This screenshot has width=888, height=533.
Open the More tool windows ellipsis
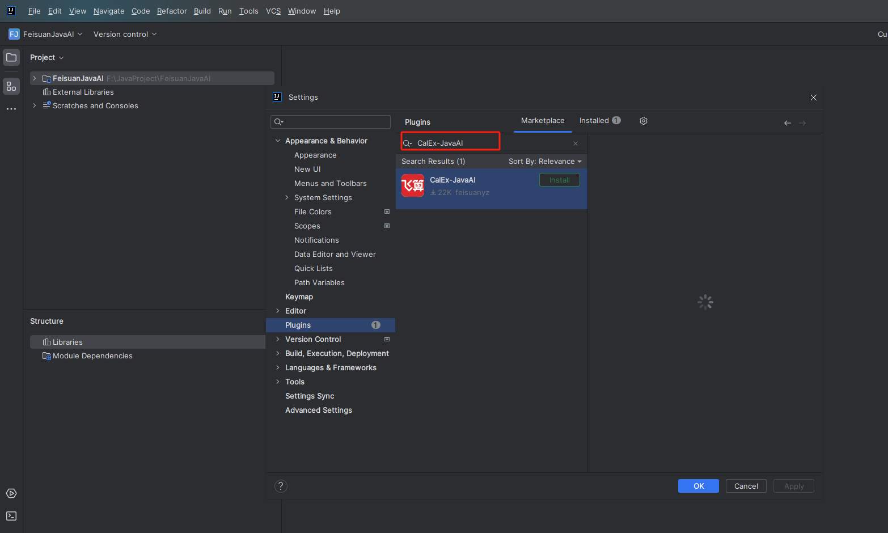(x=11, y=109)
